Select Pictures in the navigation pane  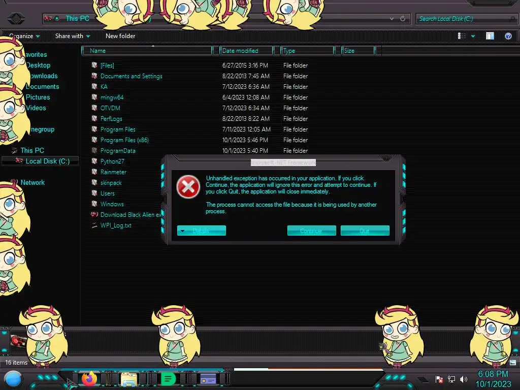coord(38,97)
